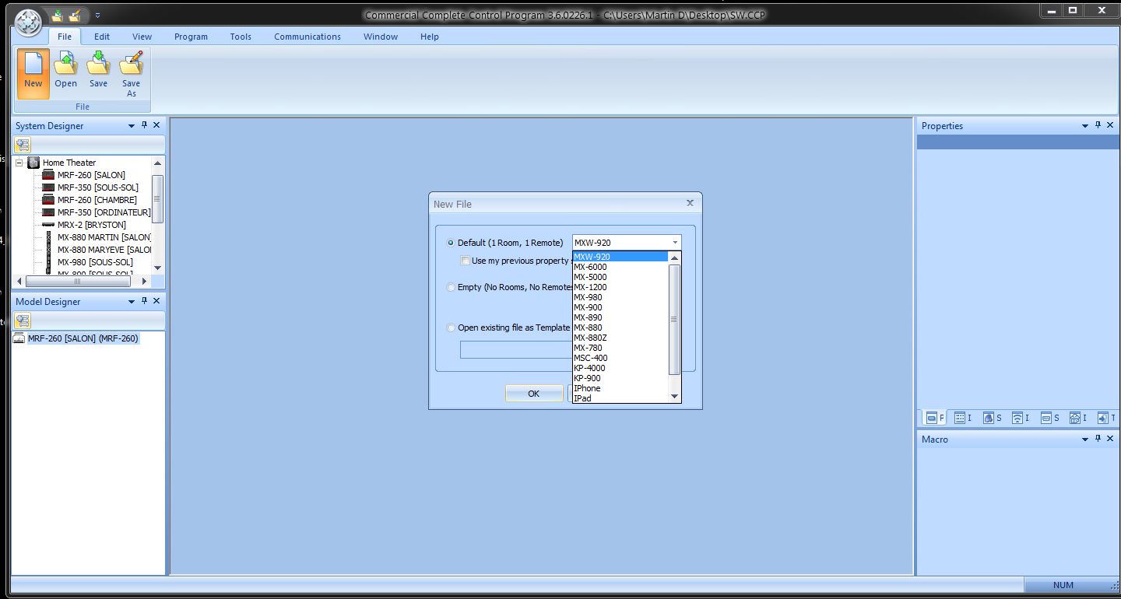1121x599 pixels.
Task: Close the Model Designer panel
Action: pos(156,301)
